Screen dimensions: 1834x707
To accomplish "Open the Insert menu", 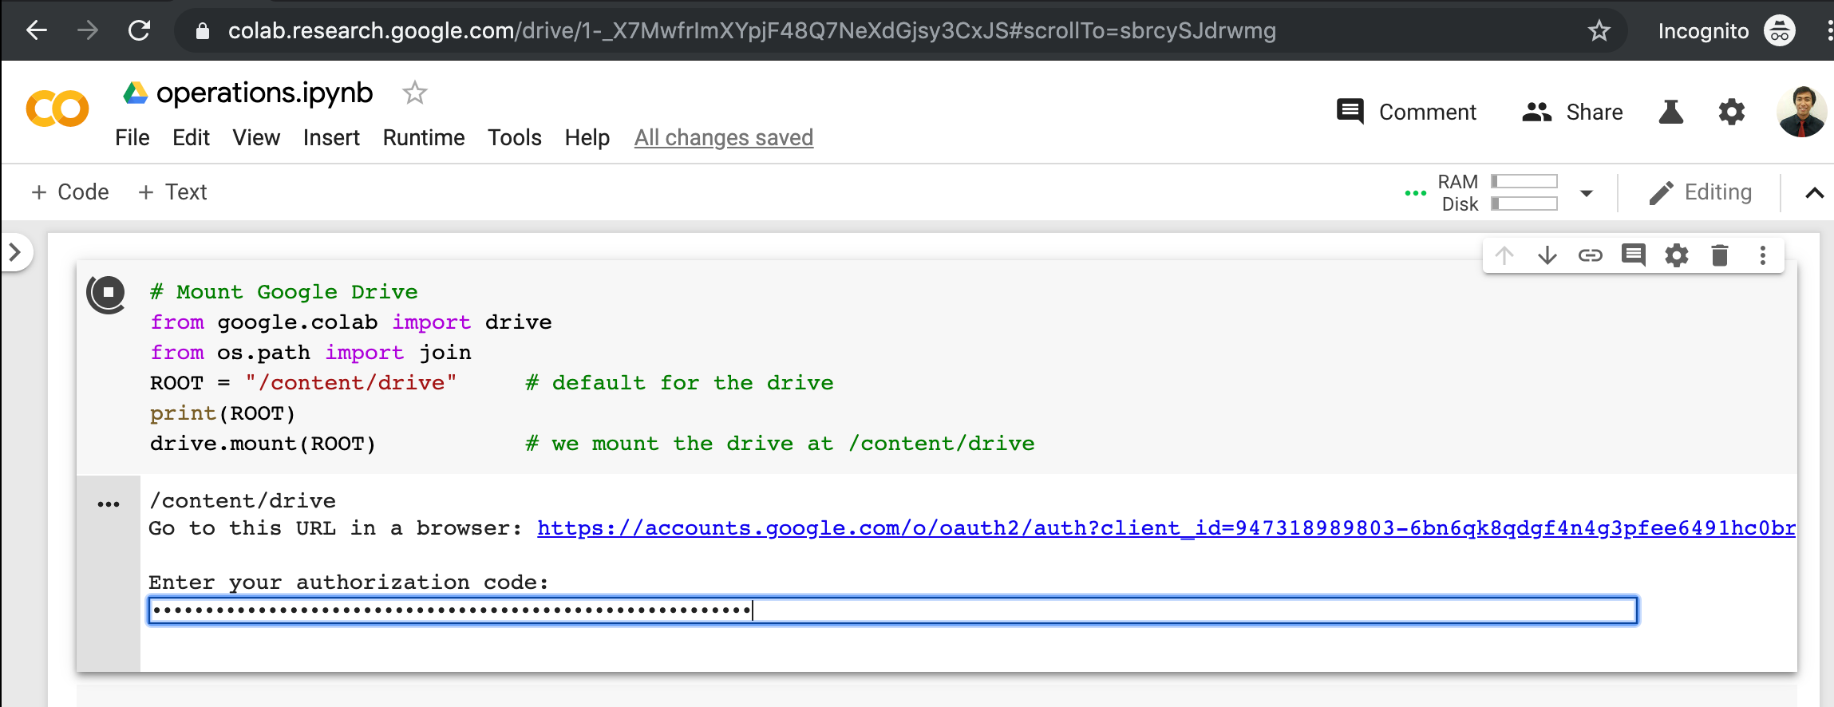I will point(331,137).
